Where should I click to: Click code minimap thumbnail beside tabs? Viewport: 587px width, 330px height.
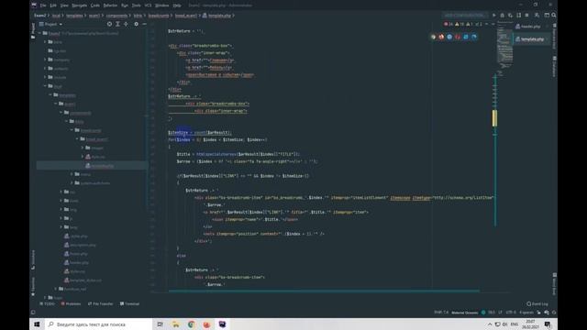point(504,49)
